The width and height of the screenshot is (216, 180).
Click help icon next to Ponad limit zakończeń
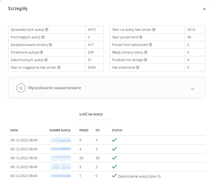[x=151, y=45]
